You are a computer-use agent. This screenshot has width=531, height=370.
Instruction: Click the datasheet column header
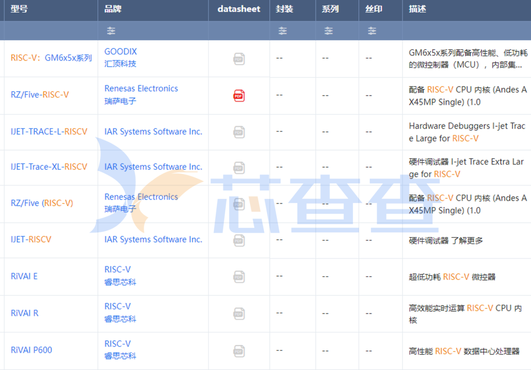tap(239, 9)
